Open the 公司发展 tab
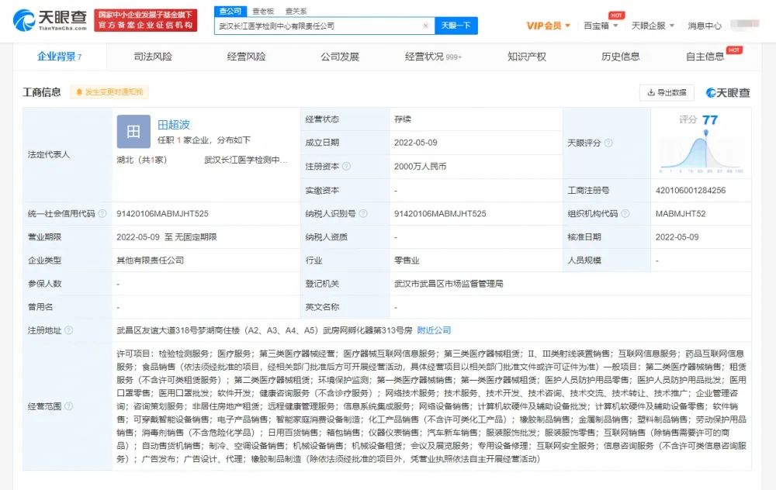This screenshot has height=490, width=776. coord(340,57)
